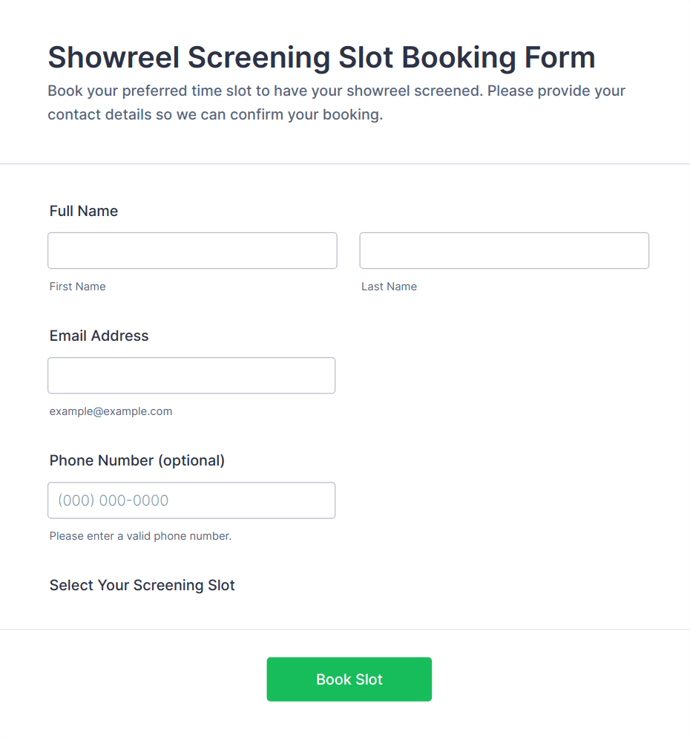
Task: Click the "Full Name" field label
Action: point(84,212)
